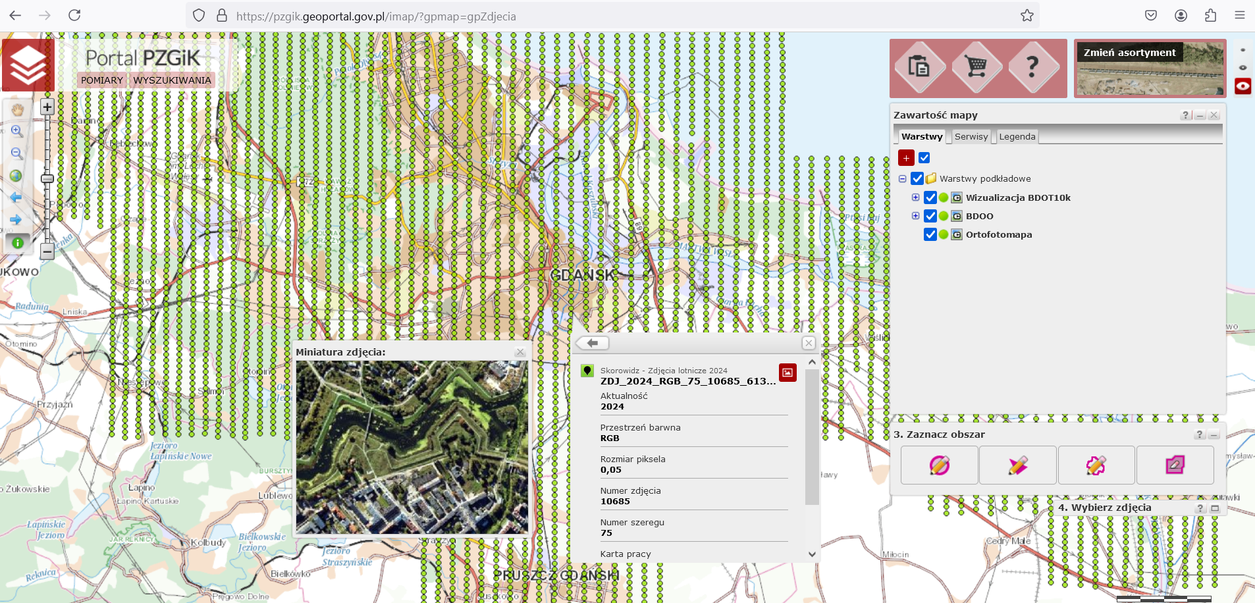Show photo preview via red image icon

[788, 373]
